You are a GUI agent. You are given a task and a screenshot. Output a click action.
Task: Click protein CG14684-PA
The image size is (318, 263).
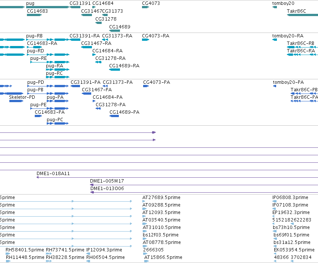point(108,97)
